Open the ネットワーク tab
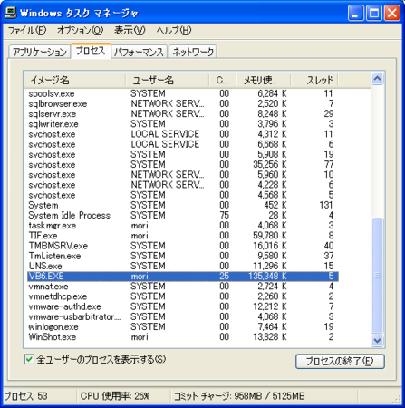The image size is (405, 408). (x=193, y=52)
